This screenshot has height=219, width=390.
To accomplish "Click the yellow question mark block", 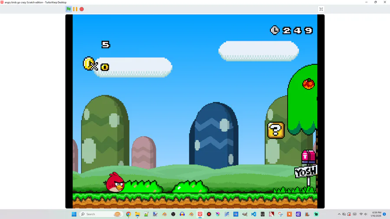I will 276,130.
